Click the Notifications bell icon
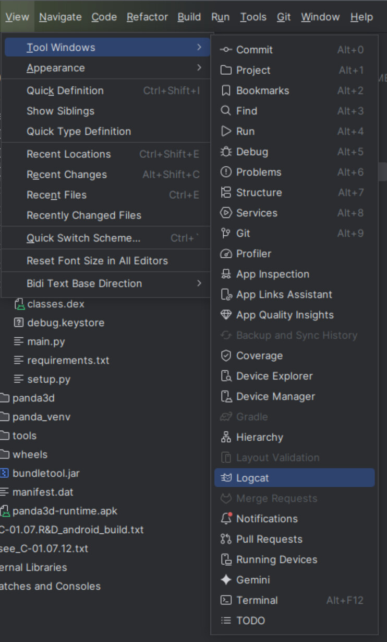387x642 pixels. coord(226,519)
